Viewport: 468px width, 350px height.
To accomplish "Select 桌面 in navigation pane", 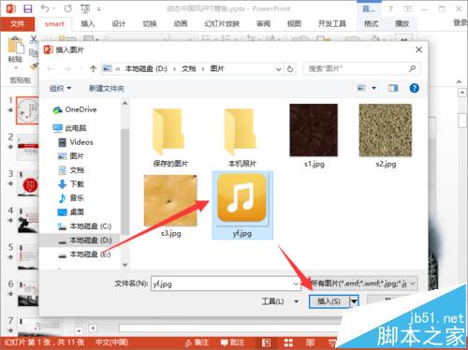I will [71, 212].
